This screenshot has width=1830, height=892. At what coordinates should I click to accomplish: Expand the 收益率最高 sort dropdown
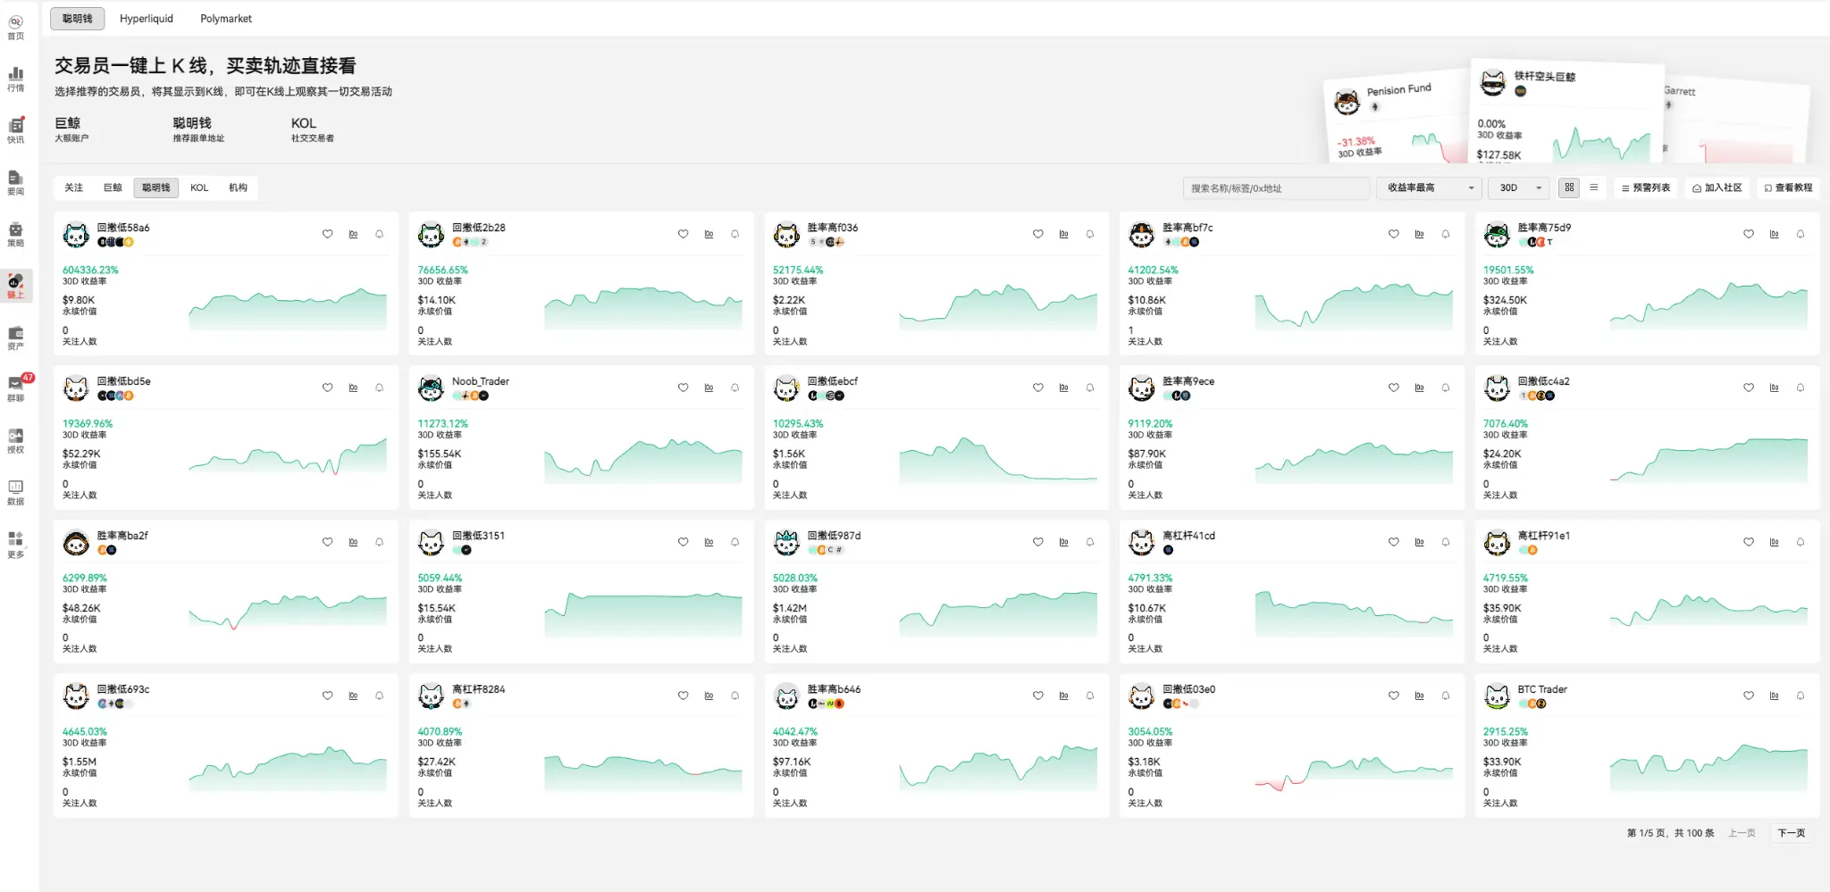click(1429, 188)
